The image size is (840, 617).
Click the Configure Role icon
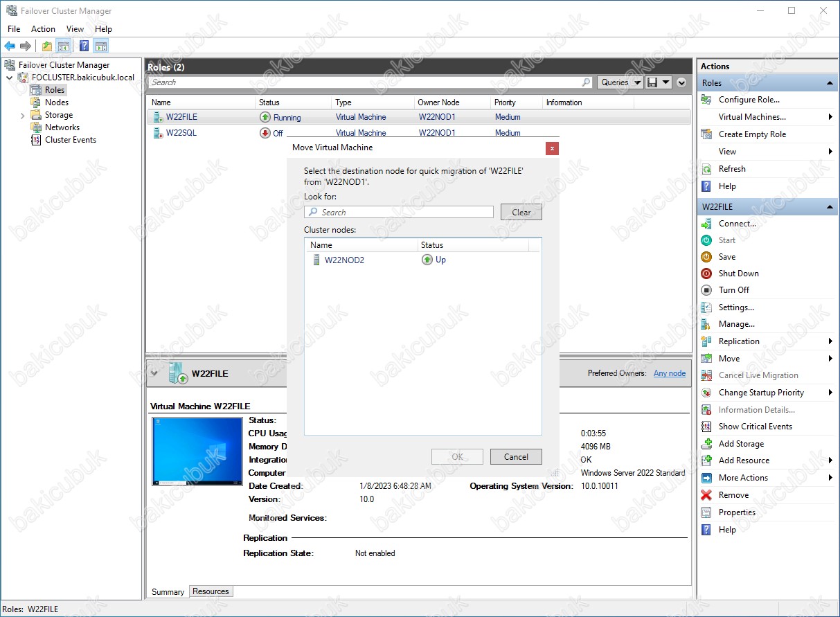coord(706,100)
